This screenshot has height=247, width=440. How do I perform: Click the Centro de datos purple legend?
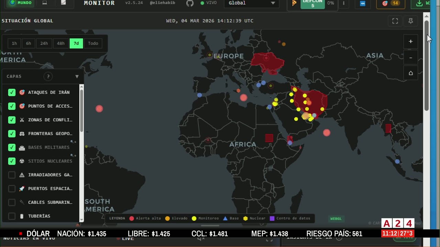(272, 218)
